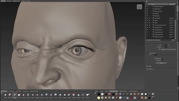179x101 pixels.
Task: Switch to UV View tab
Action: click(9, 1)
